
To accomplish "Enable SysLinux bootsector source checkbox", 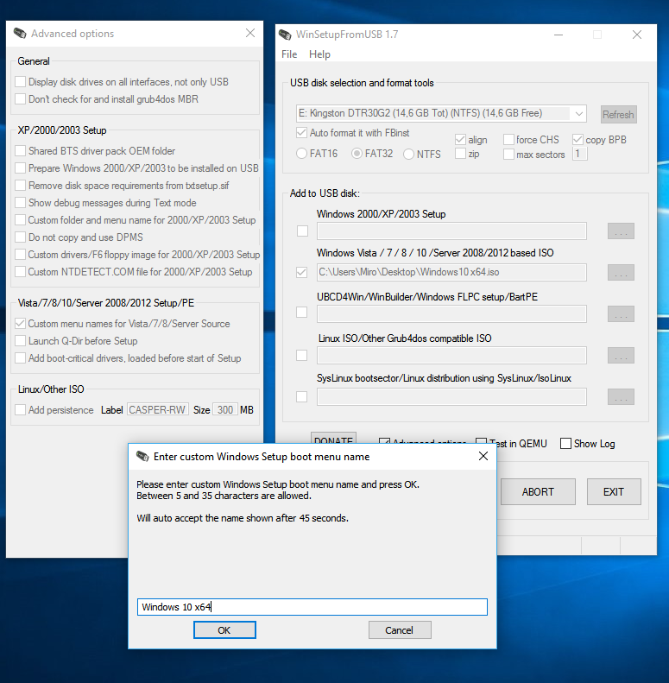I will (x=301, y=397).
